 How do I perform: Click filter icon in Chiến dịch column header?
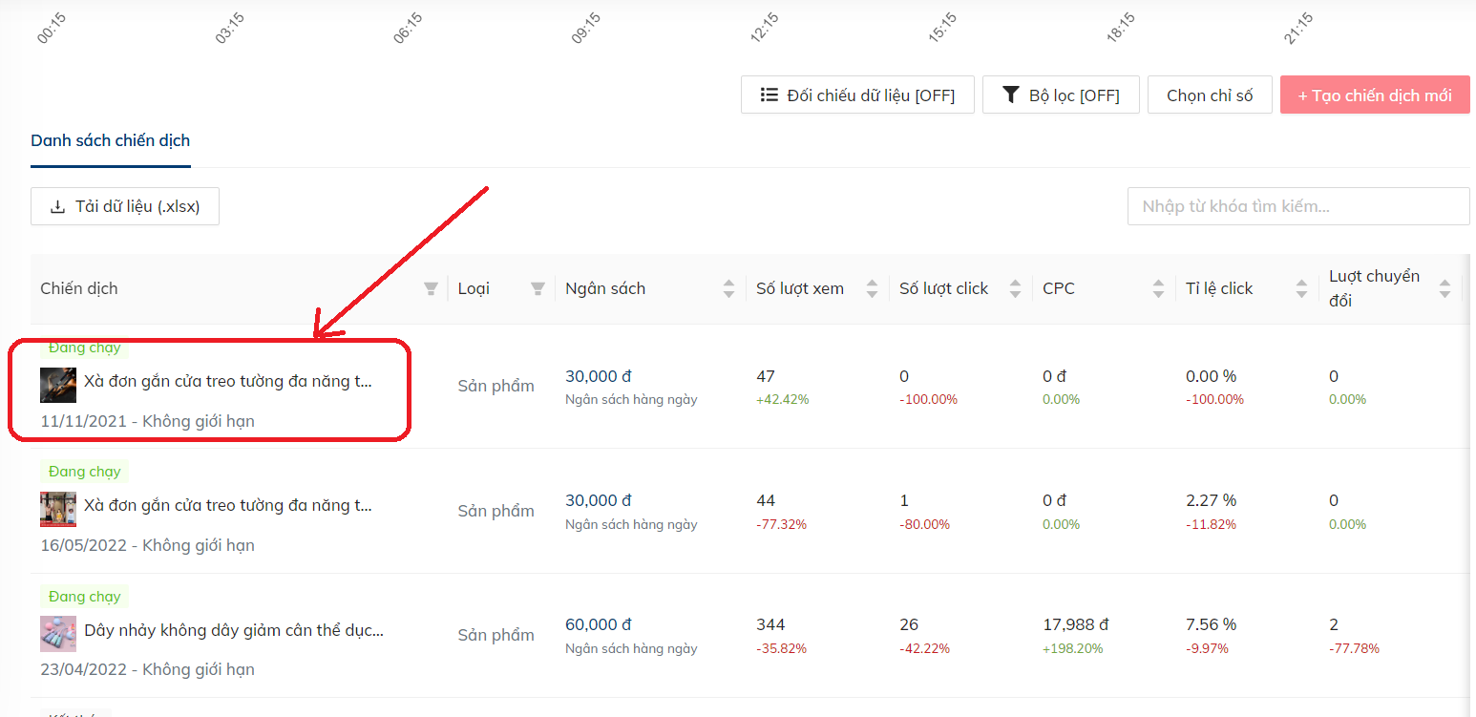431,288
